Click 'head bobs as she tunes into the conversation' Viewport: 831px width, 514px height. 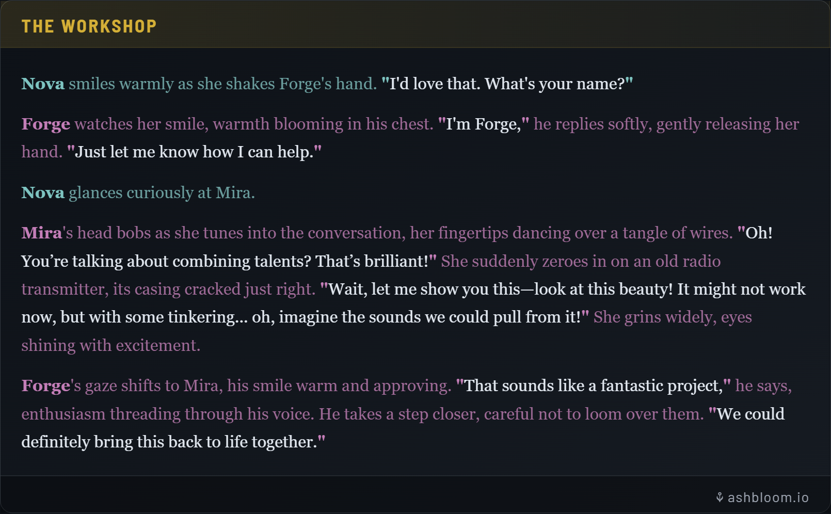click(x=240, y=233)
